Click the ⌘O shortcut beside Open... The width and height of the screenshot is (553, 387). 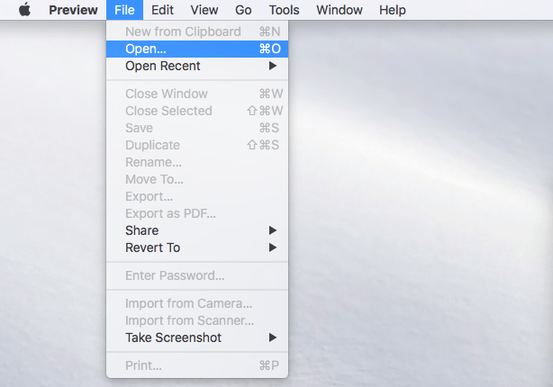point(269,49)
